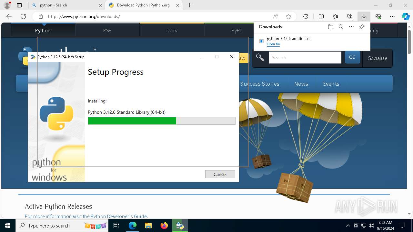Click the taskbar clock showing 7:53 AM
The height and width of the screenshot is (232, 413).
coord(385,226)
